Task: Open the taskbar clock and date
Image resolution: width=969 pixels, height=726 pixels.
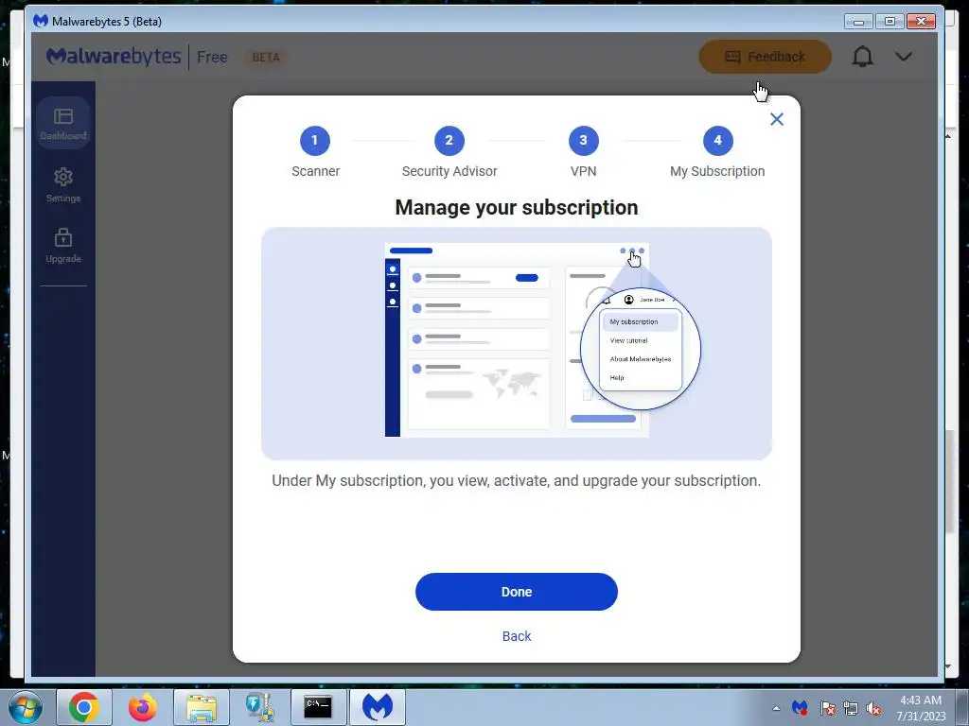Action: pos(921,708)
